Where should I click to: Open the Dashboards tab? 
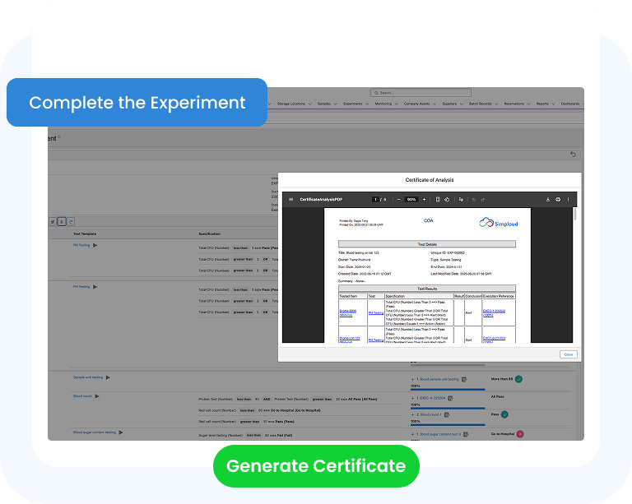coord(570,104)
